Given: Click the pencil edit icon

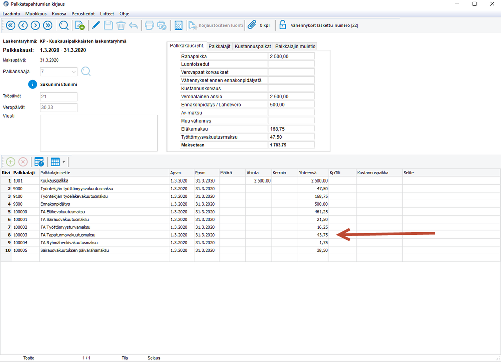Looking at the screenshot, I should pos(96,25).
